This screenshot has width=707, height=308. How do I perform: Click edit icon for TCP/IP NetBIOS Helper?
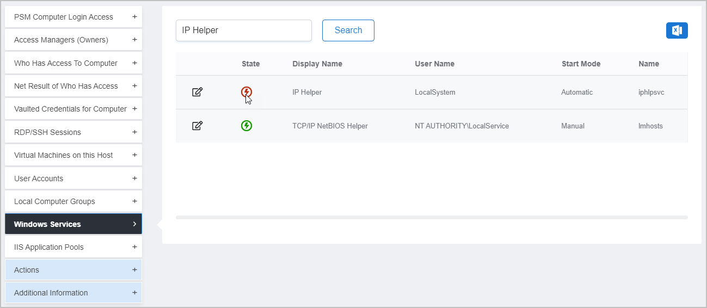pos(198,126)
